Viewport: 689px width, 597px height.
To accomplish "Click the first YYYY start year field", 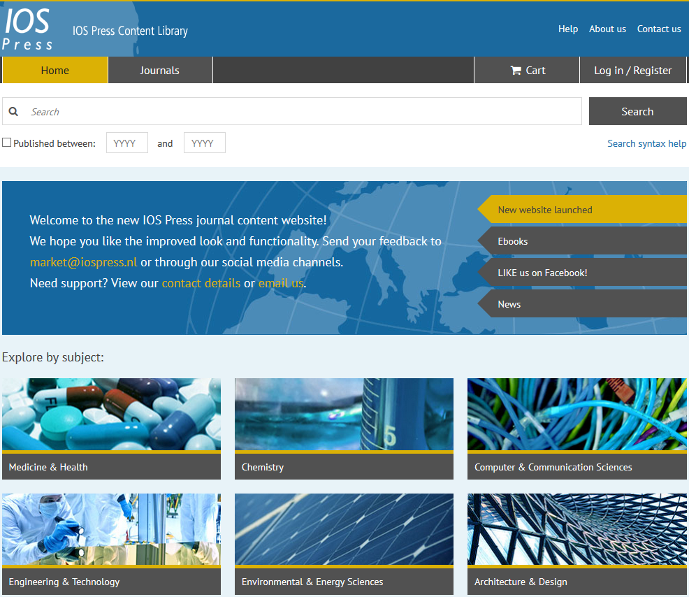I will [x=127, y=143].
